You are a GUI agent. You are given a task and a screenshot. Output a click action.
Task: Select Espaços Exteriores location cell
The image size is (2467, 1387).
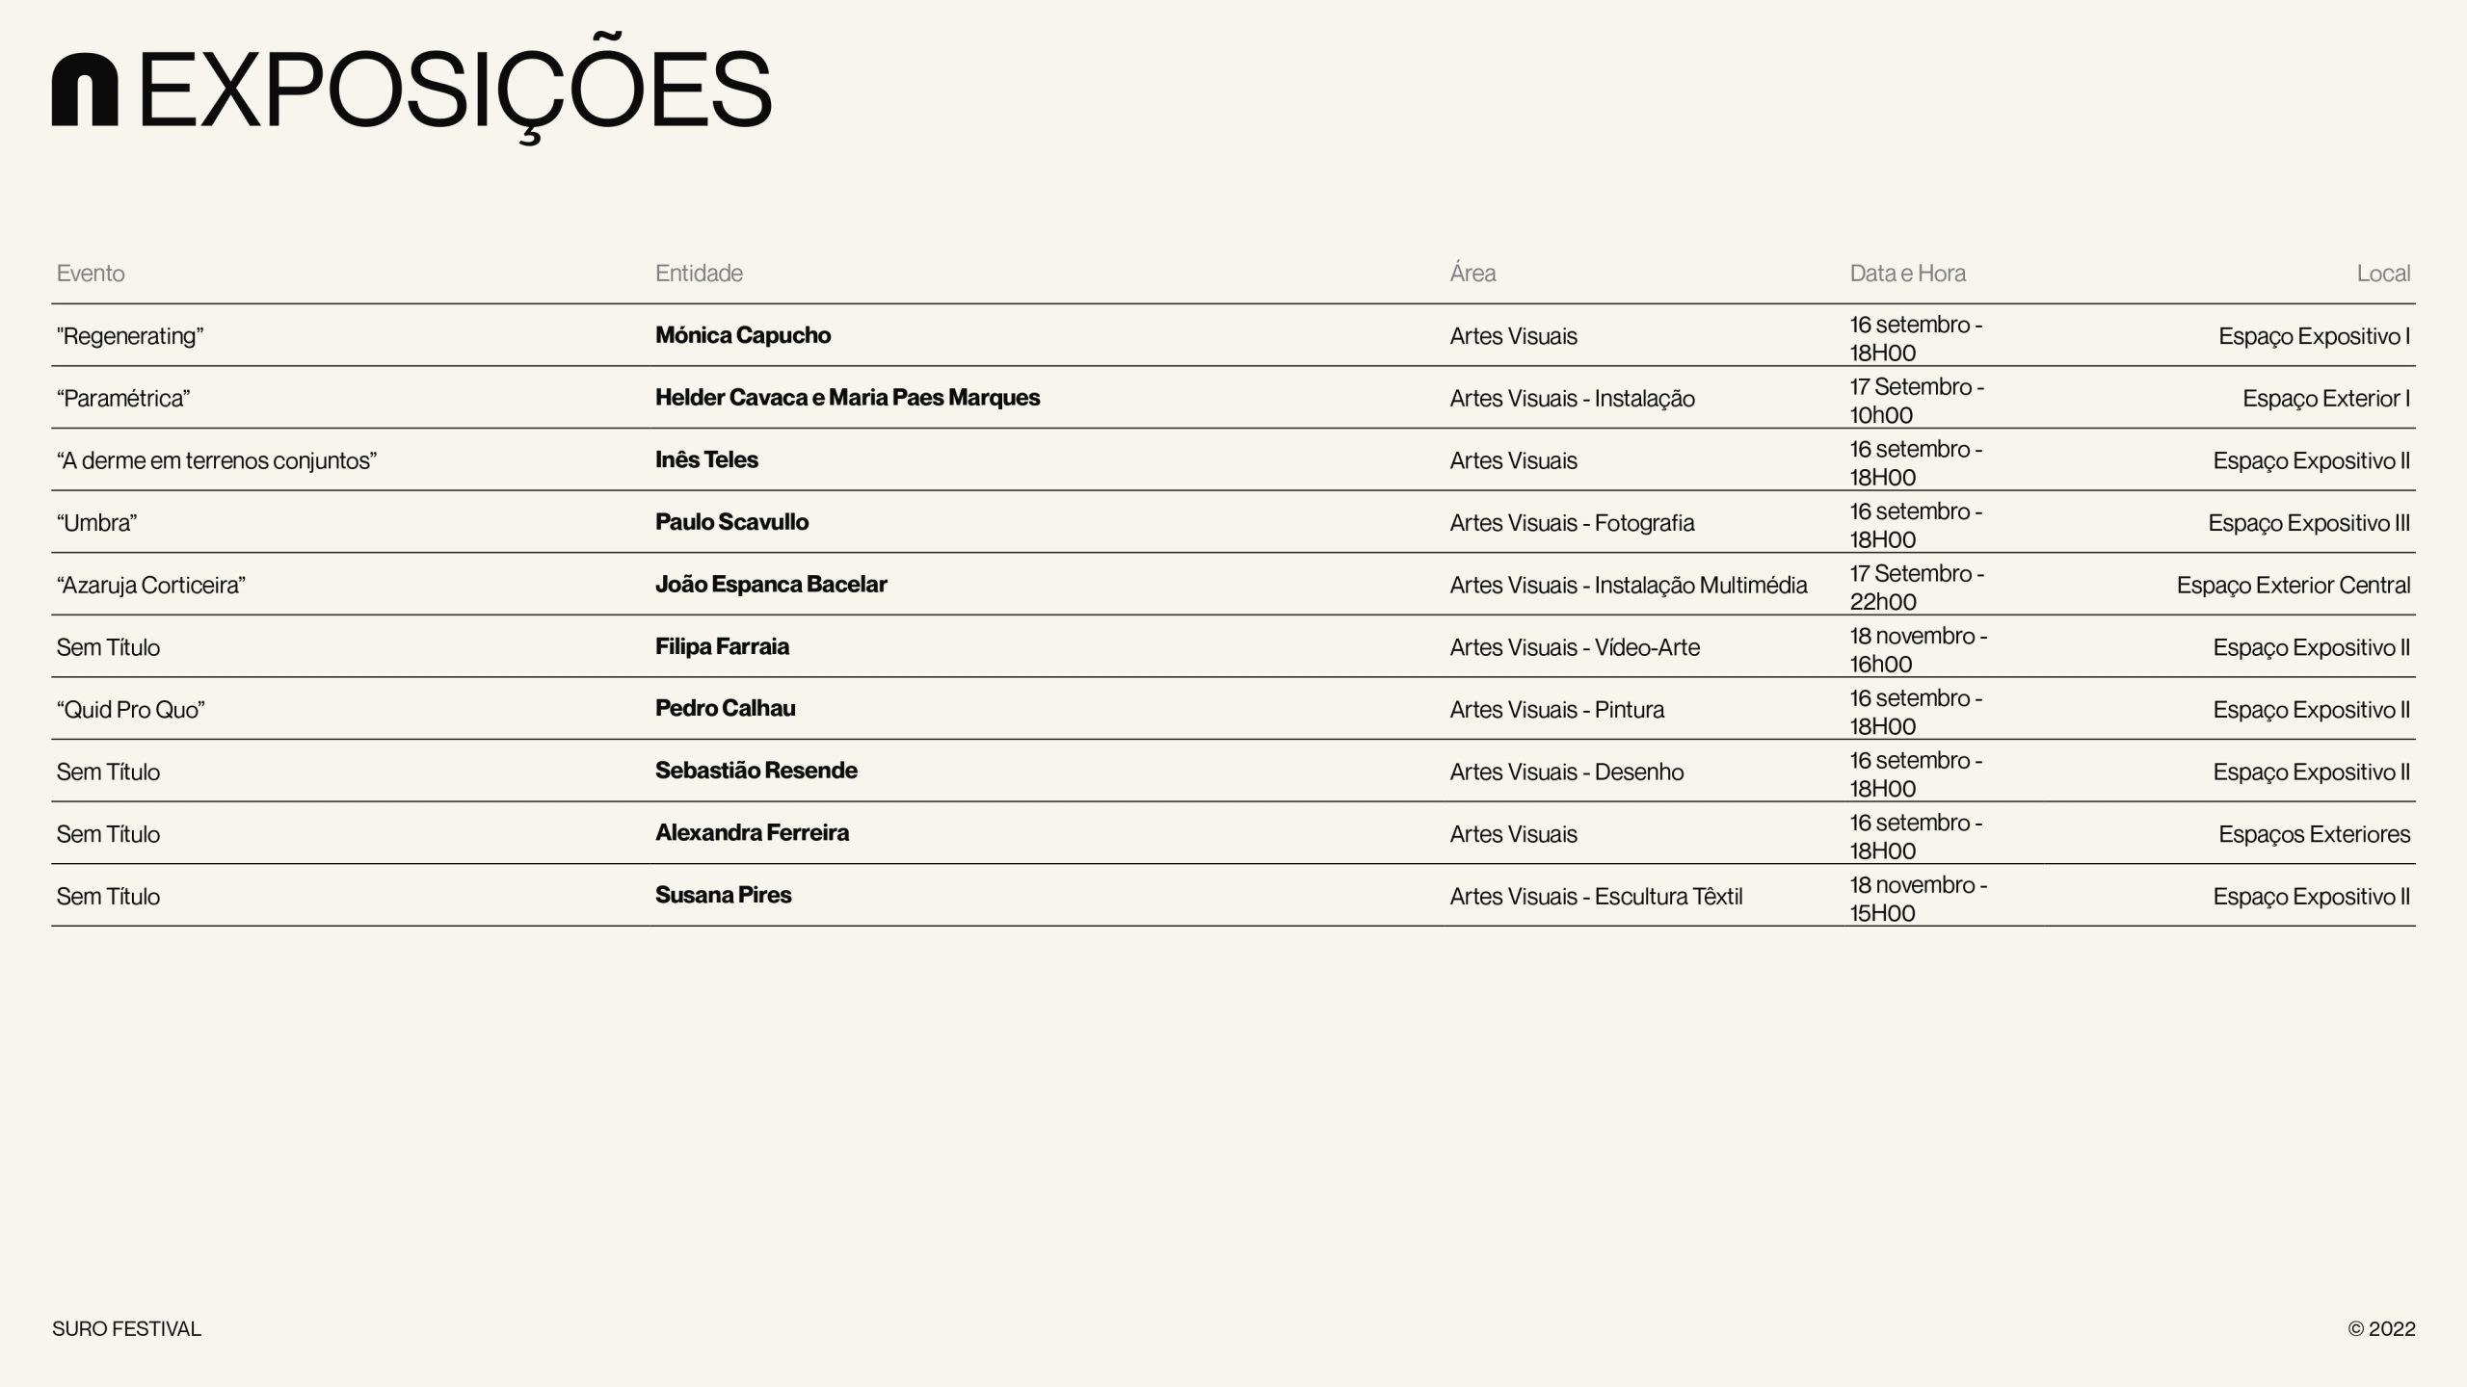coord(2314,834)
